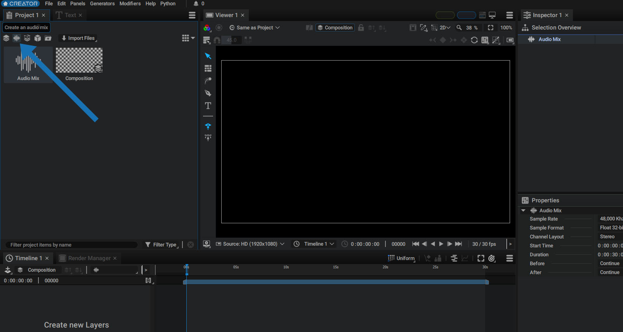
Task: Open the grid view options dropdown in Project
Action: tap(188, 38)
